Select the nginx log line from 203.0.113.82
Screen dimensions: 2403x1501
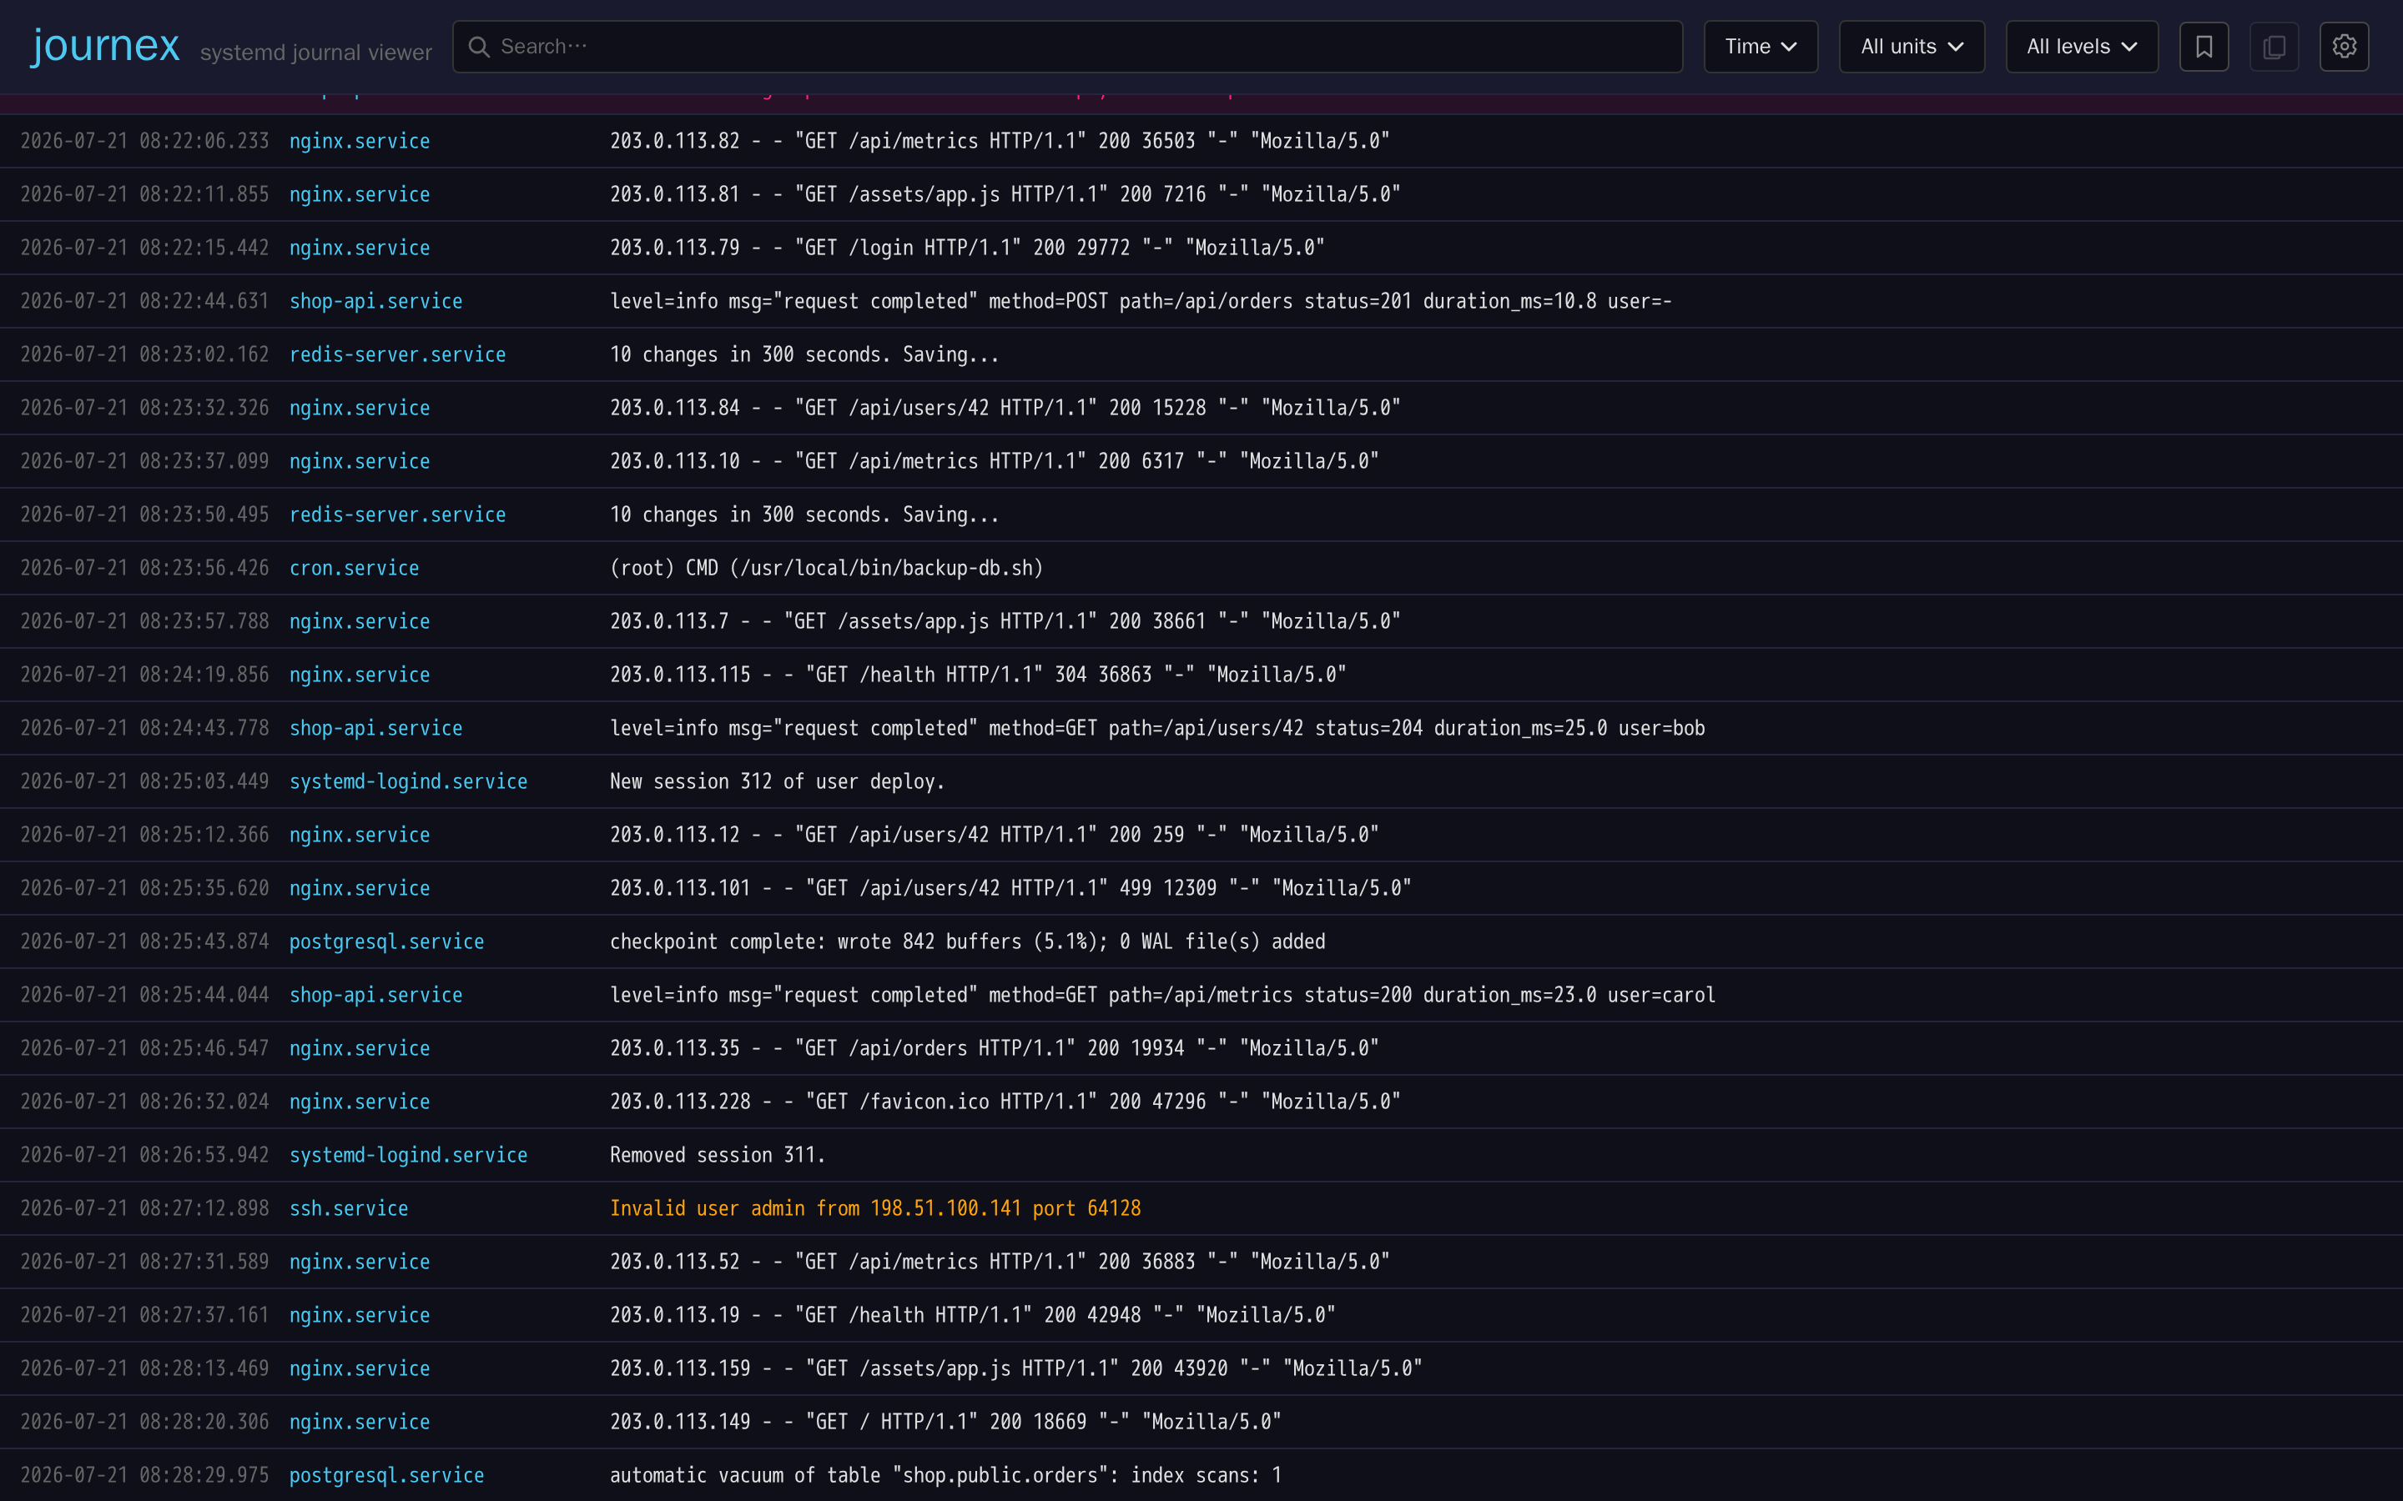pos(999,141)
